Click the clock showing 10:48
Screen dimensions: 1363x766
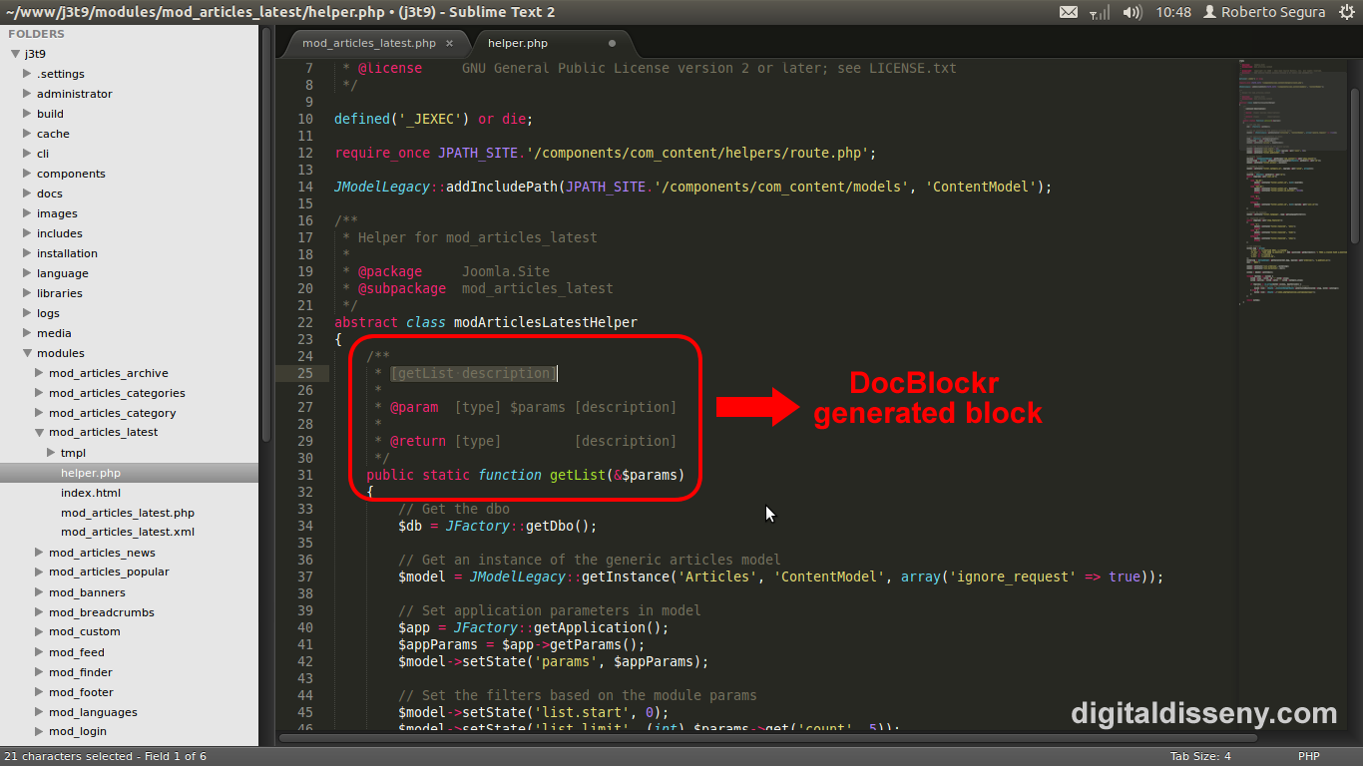(x=1173, y=12)
